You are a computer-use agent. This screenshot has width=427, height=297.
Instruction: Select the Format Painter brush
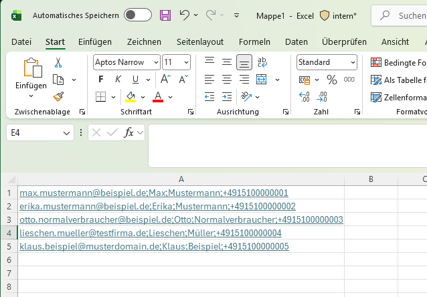pos(58,96)
